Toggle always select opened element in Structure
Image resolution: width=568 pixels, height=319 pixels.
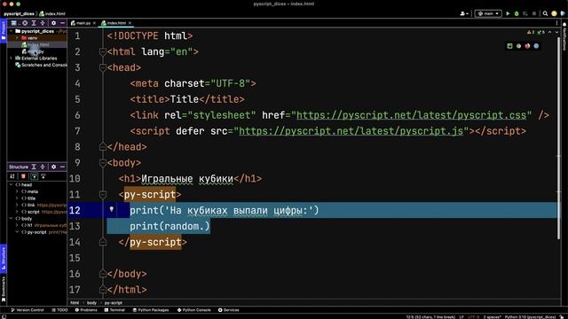click(34, 176)
